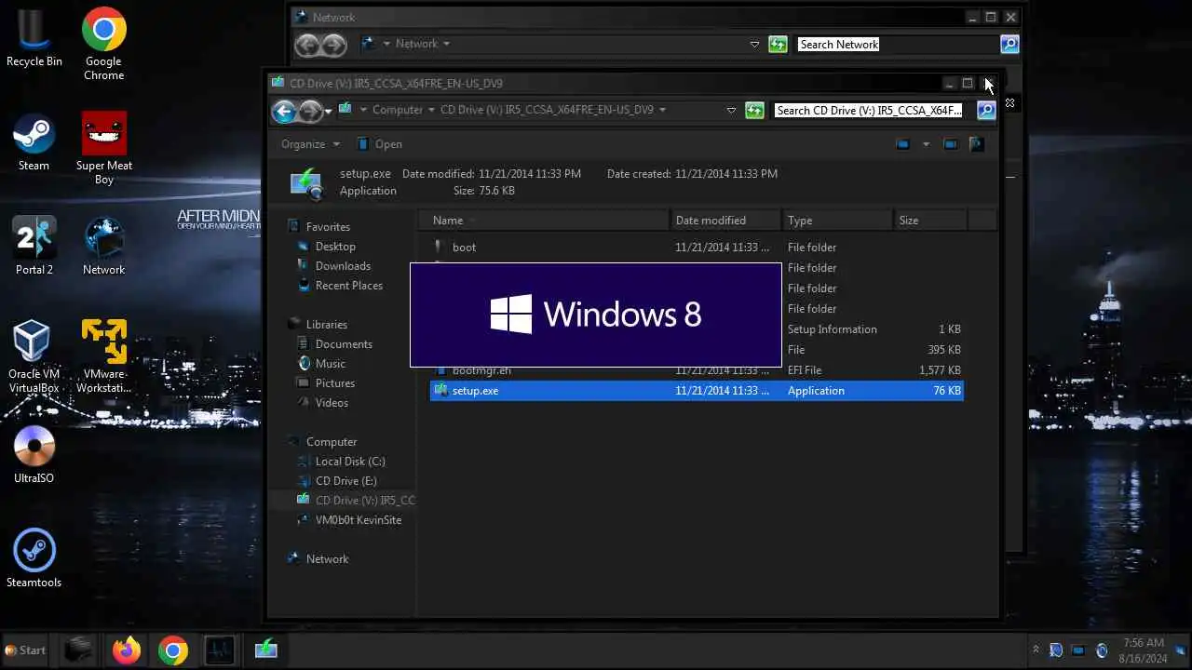Select Favorites in the navigation pane
Image resolution: width=1192 pixels, height=670 pixels.
click(x=319, y=227)
